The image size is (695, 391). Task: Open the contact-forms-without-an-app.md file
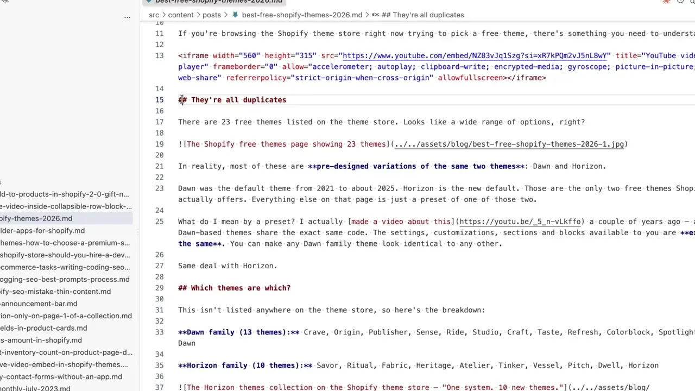click(x=61, y=376)
